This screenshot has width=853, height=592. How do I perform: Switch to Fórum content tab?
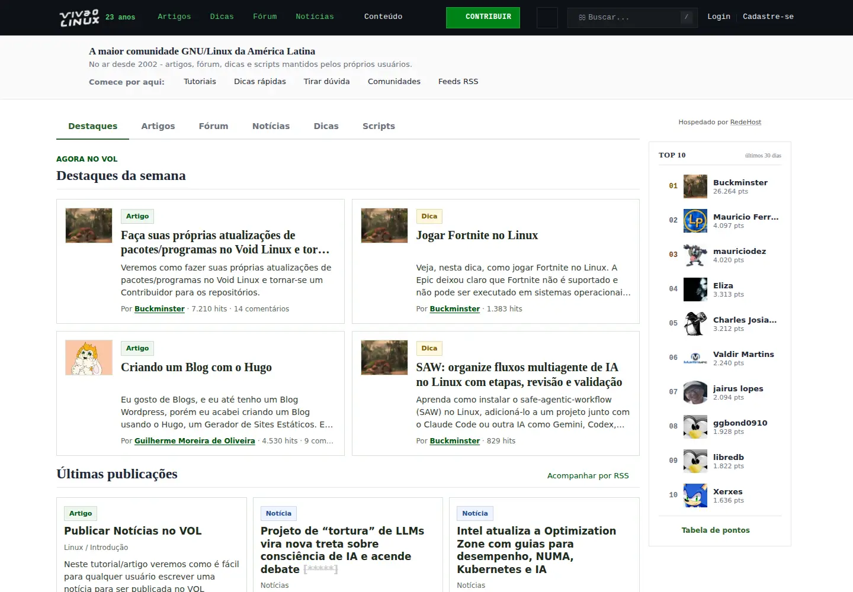pyautogui.click(x=213, y=126)
